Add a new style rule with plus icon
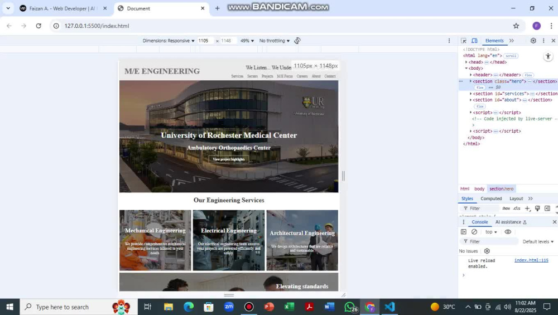 pyautogui.click(x=528, y=209)
